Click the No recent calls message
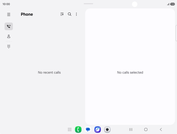The width and height of the screenshot is (177, 134). [49, 72]
